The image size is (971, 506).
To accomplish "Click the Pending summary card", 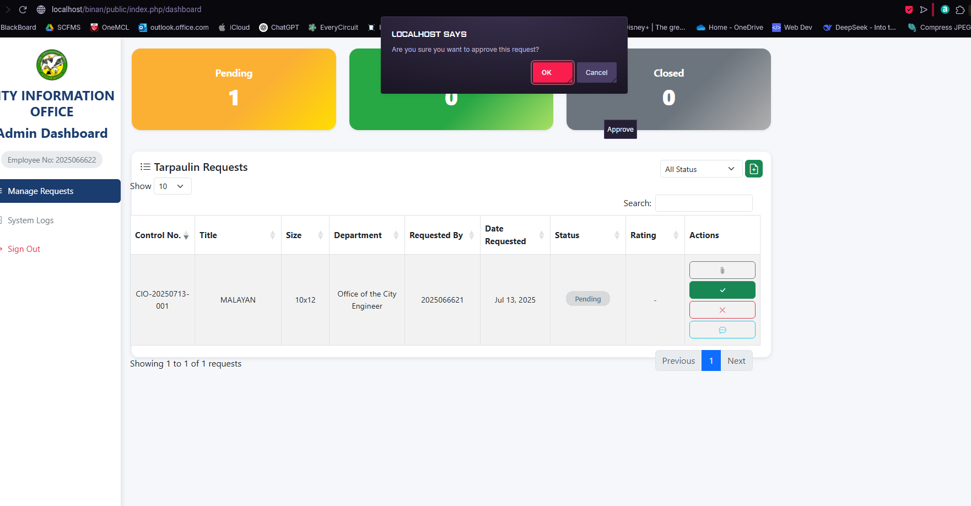I will pyautogui.click(x=234, y=89).
